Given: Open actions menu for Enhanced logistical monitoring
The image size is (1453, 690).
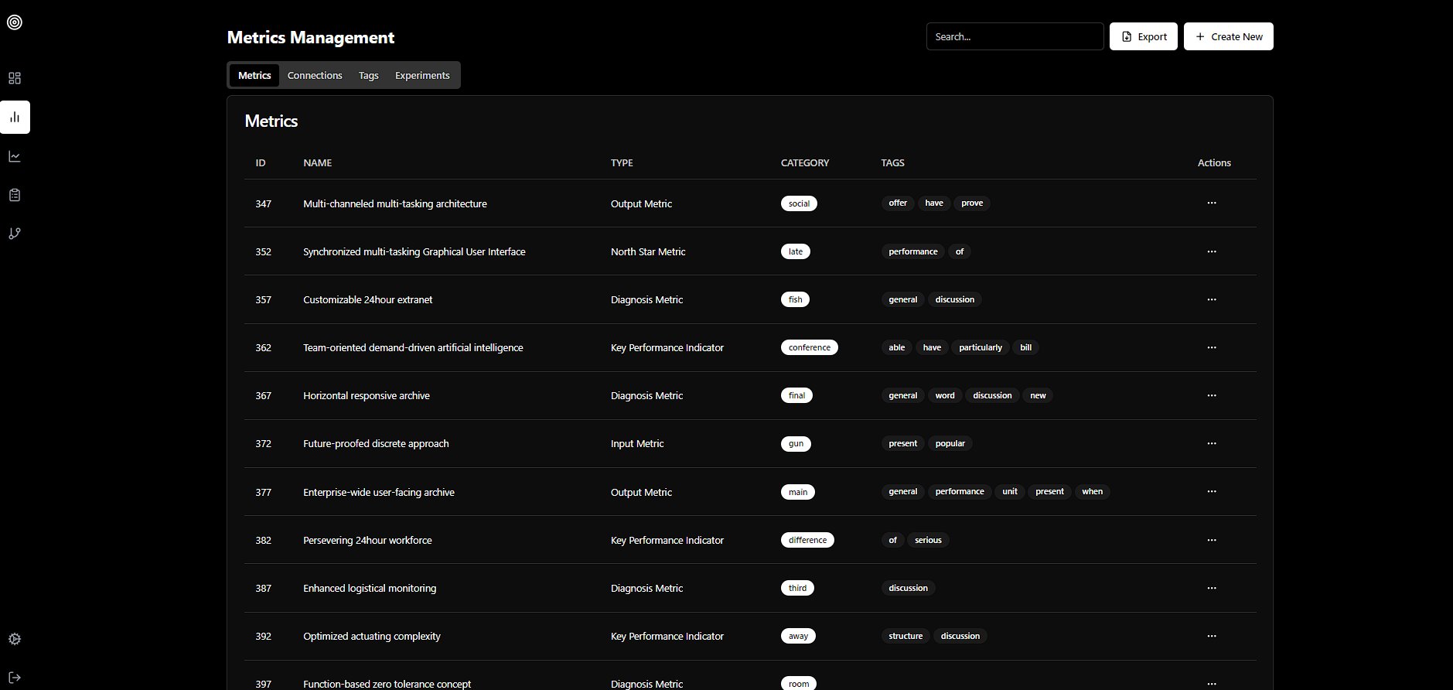Looking at the screenshot, I should (x=1212, y=588).
